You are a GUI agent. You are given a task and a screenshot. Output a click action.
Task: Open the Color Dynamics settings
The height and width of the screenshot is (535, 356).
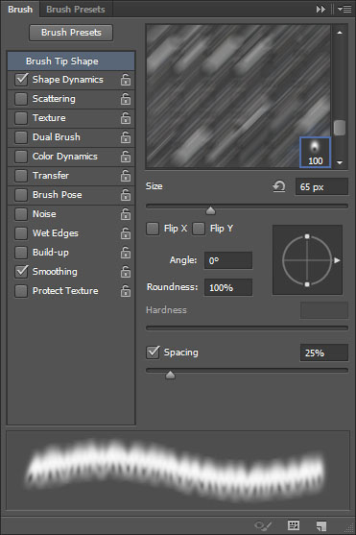point(65,157)
